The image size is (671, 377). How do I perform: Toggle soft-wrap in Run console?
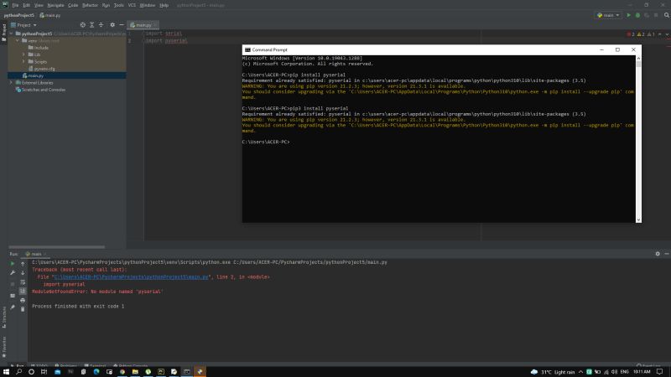tap(23, 282)
